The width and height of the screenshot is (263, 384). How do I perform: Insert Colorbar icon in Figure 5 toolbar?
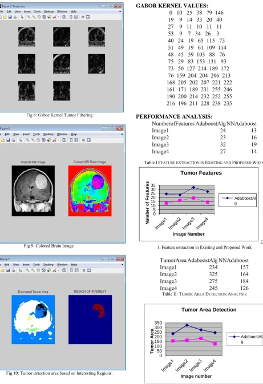point(71,140)
